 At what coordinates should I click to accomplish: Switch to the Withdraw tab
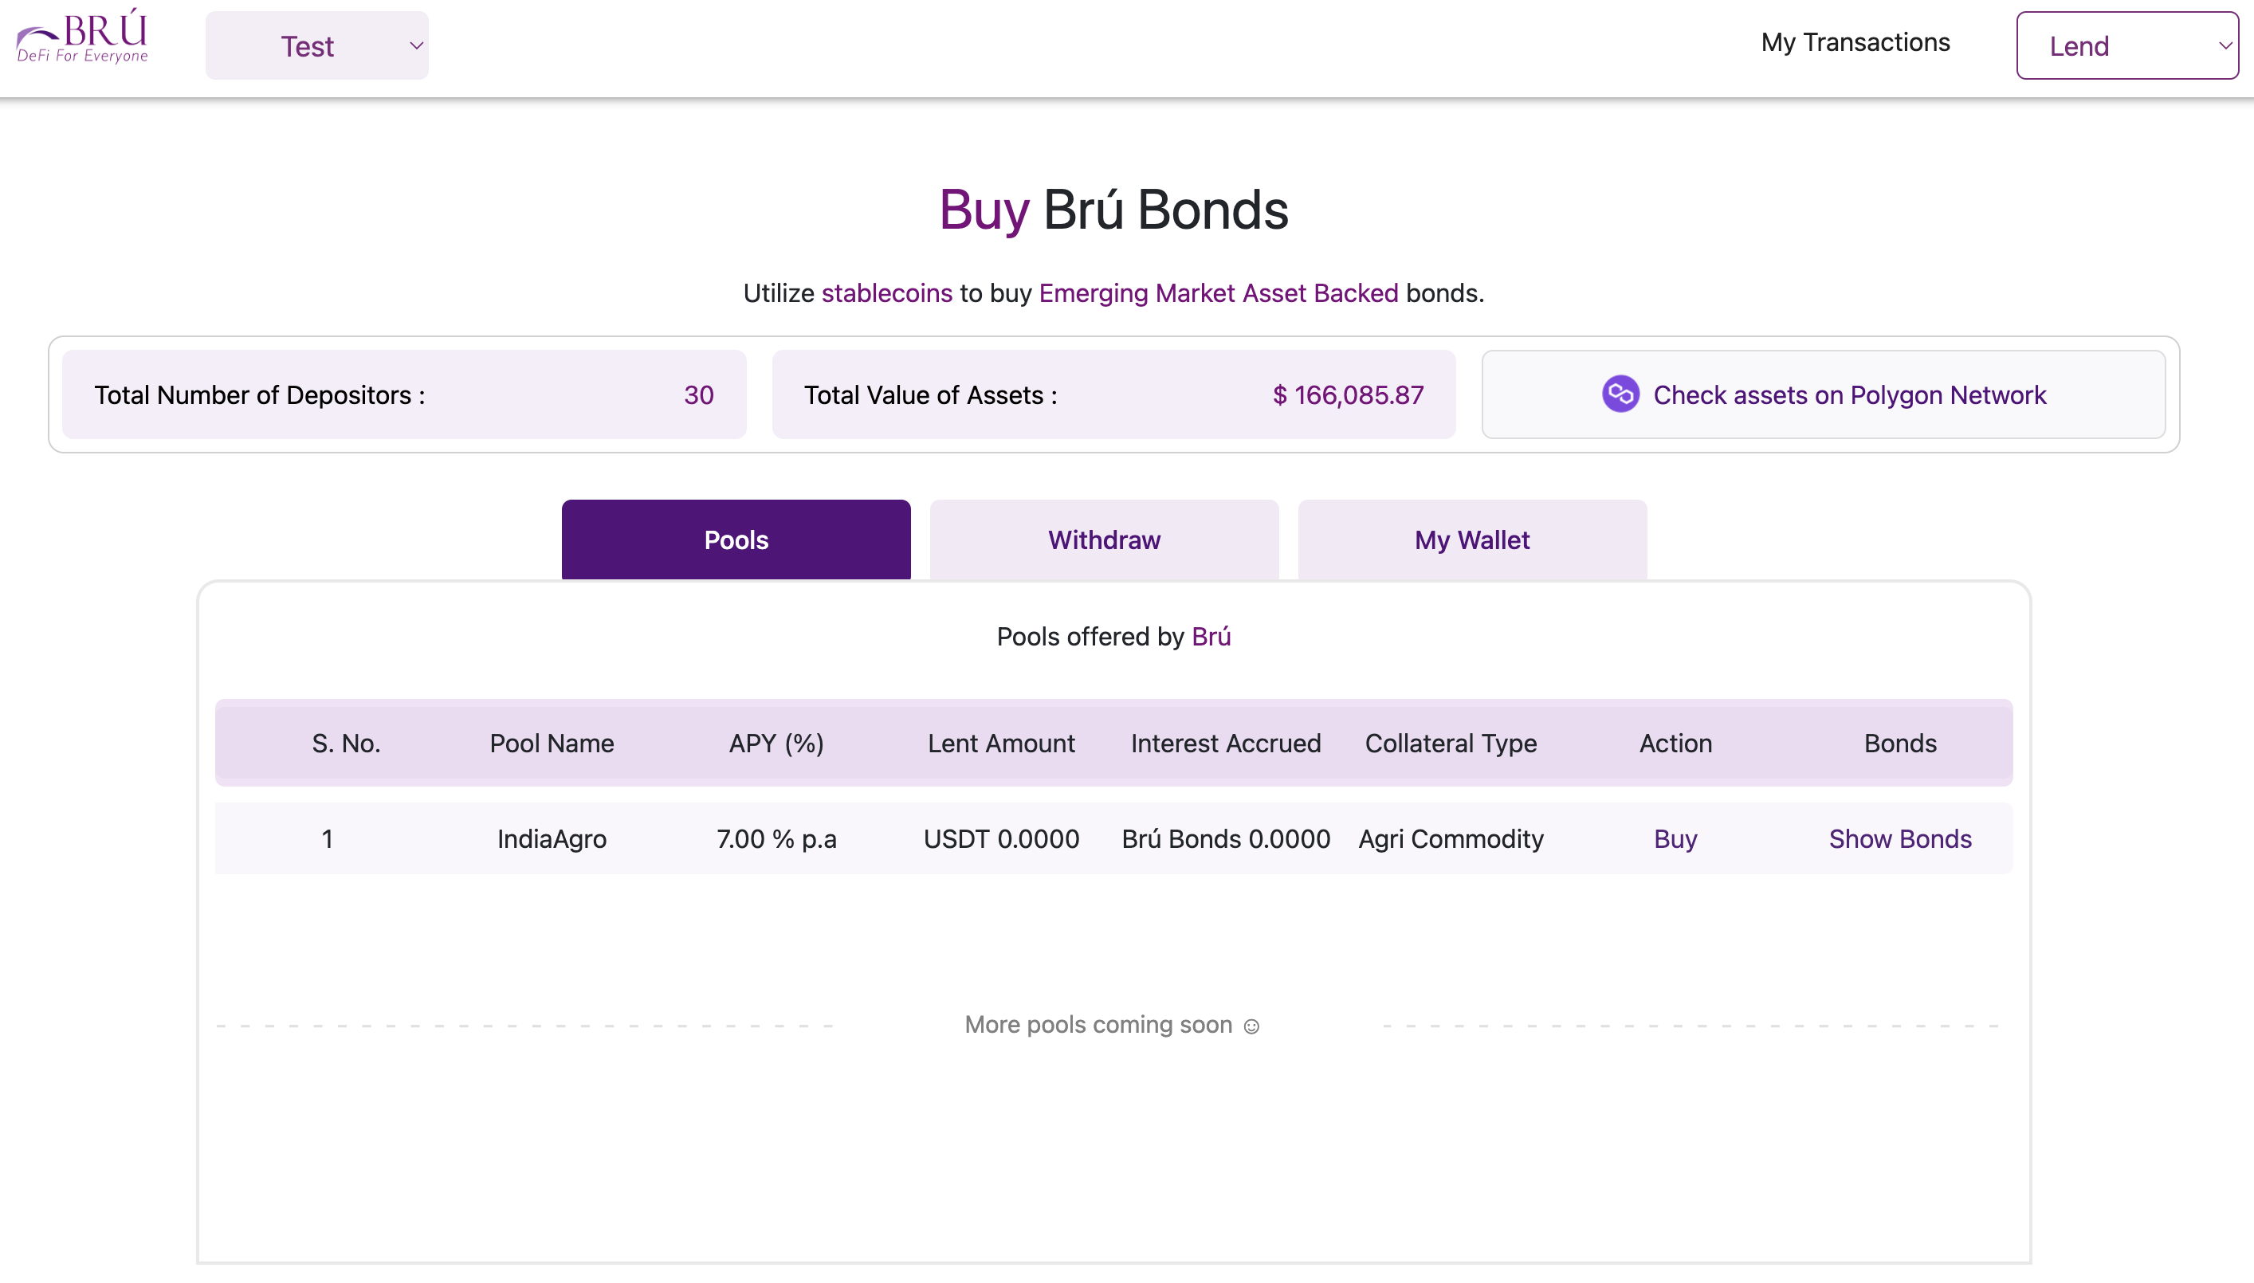(x=1103, y=540)
